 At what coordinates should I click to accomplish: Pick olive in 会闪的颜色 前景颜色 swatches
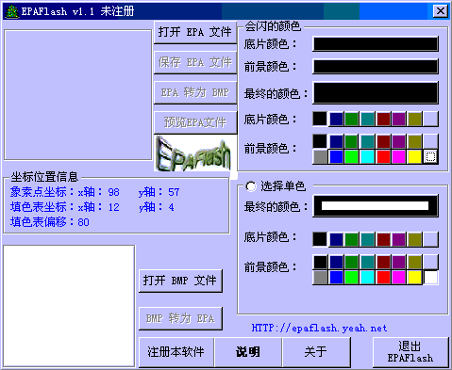(x=415, y=141)
